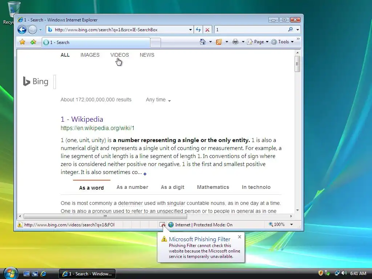The width and height of the screenshot is (372, 279).
Task: Click the status bar warning icon
Action: click(20, 225)
